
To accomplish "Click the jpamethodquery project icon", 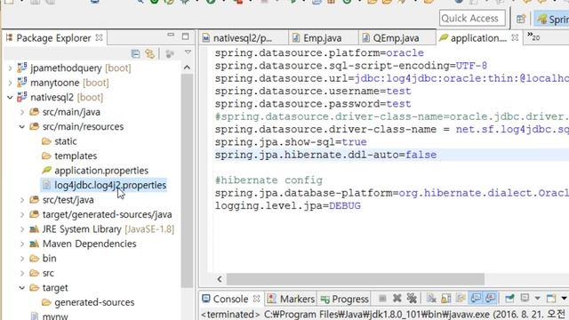I will tap(22, 68).
